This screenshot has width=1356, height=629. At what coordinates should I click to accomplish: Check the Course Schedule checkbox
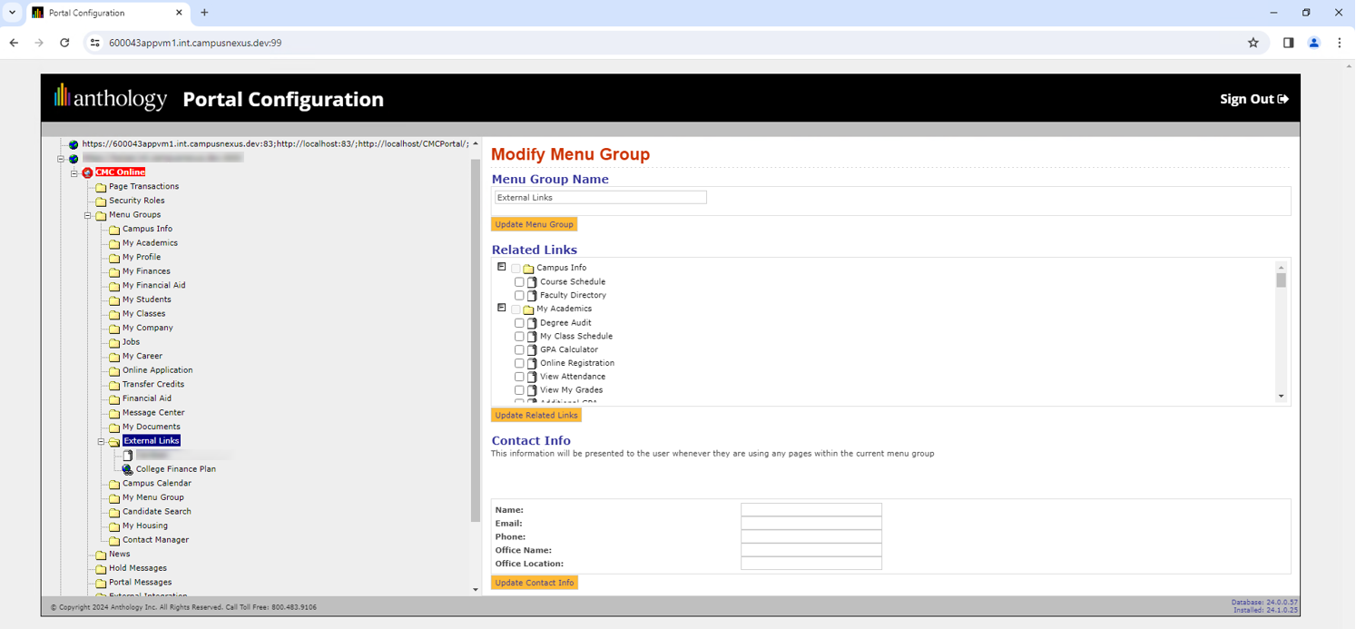[x=519, y=282]
